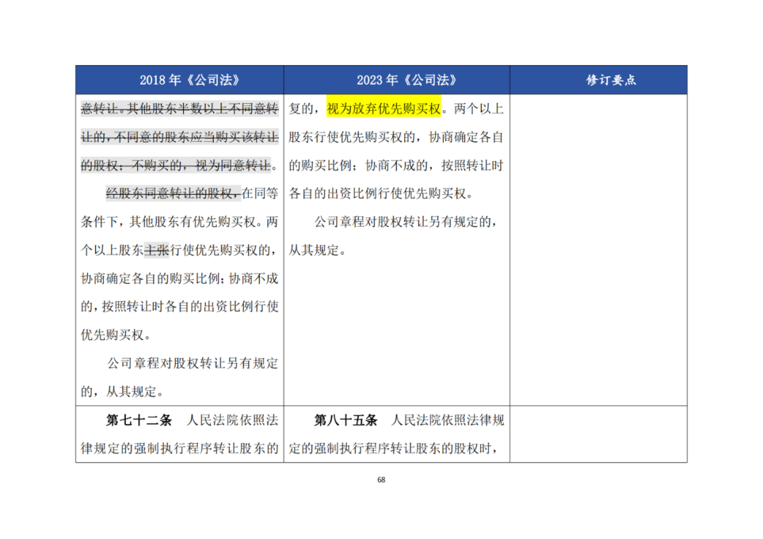Screen dimensions: 763x539
Task: Click the struck-through line 意转让。其他股东半数以上不同意转
Action: click(x=179, y=109)
